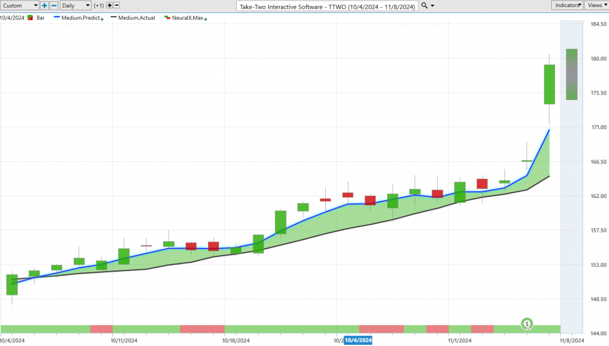Click the tall green candlestick near 180.00
Image resolution: width=609 pixels, height=346 pixels.
coord(550,84)
